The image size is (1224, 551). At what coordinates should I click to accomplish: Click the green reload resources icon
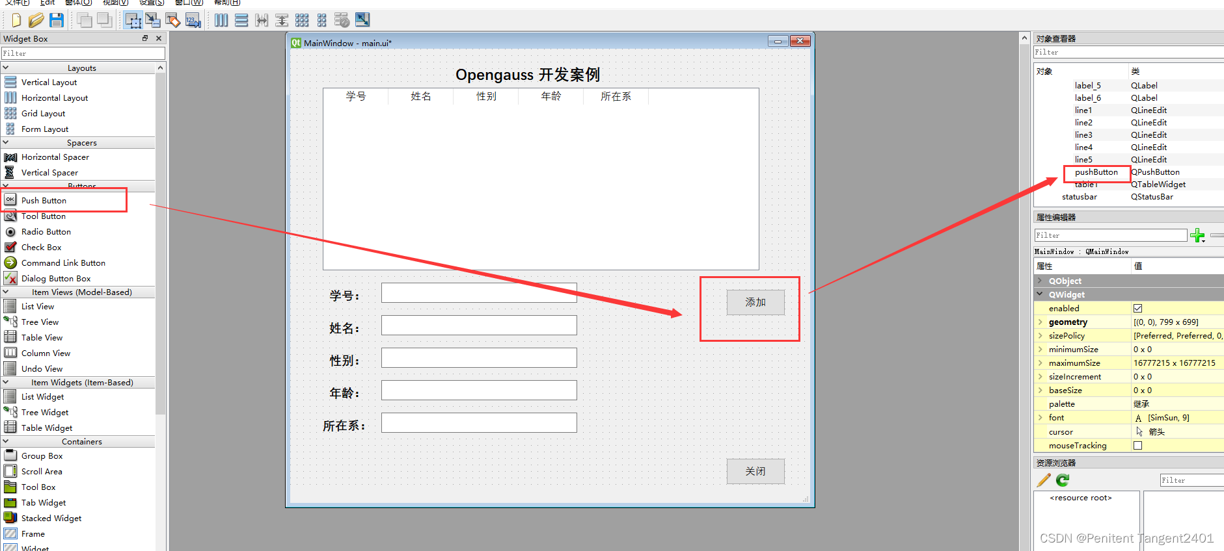(x=1063, y=480)
